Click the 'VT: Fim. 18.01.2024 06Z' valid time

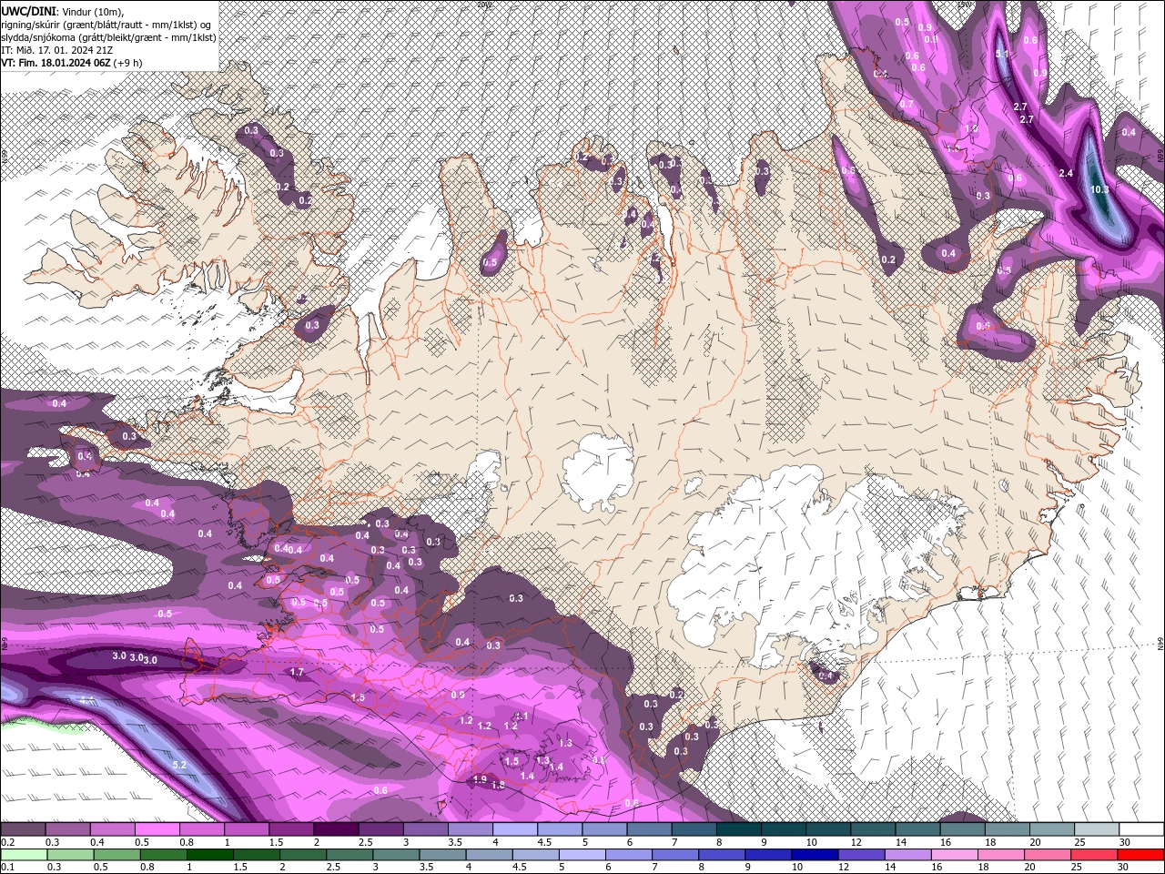[56, 63]
